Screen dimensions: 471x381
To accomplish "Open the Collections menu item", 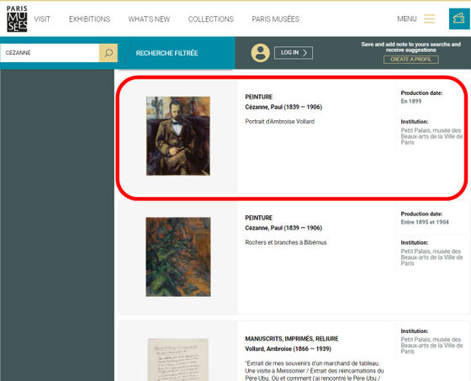I will coord(211,19).
